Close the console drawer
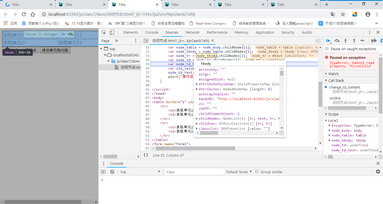383x204 pixels. (378, 163)
